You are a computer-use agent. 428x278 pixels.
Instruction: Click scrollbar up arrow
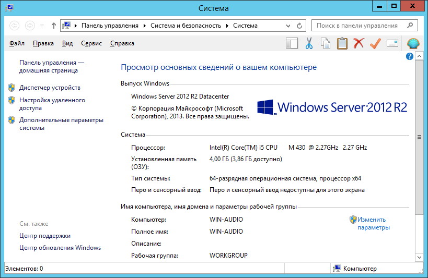[x=419, y=56]
